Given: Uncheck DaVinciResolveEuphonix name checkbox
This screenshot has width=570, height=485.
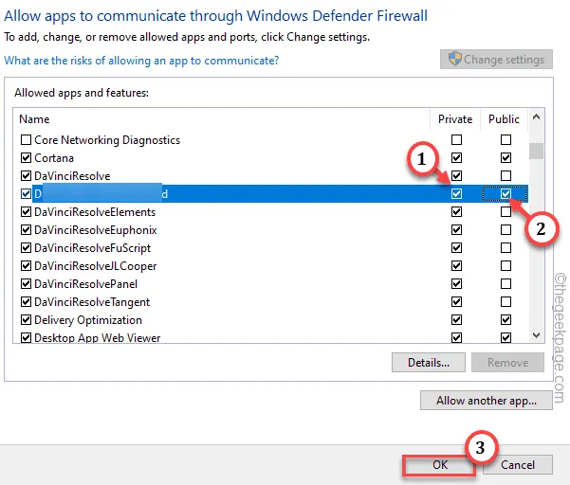Looking at the screenshot, I should click(26, 230).
